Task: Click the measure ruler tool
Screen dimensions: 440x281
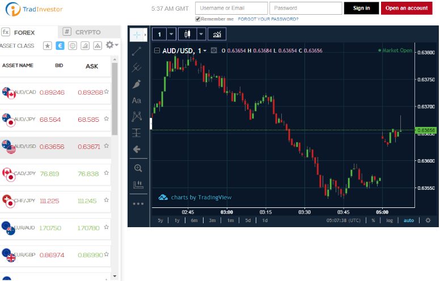Action: [138, 184]
